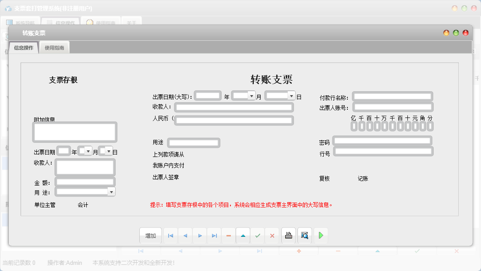Jump to the first record
This screenshot has height=271, width=481.
pyautogui.click(x=170, y=235)
